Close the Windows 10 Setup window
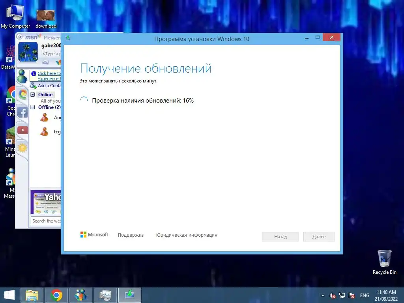This screenshot has height=303, width=404. coord(331,37)
